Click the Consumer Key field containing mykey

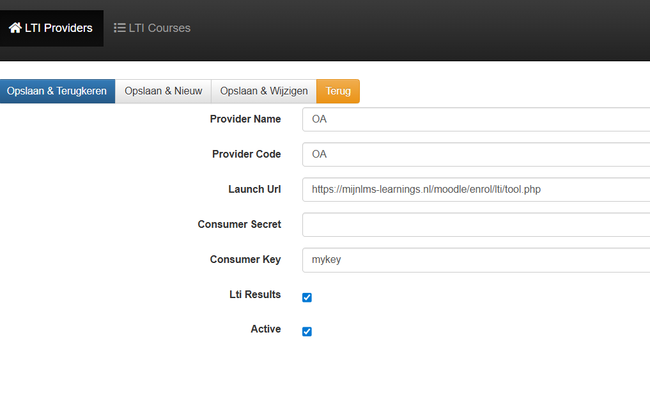coord(476,260)
